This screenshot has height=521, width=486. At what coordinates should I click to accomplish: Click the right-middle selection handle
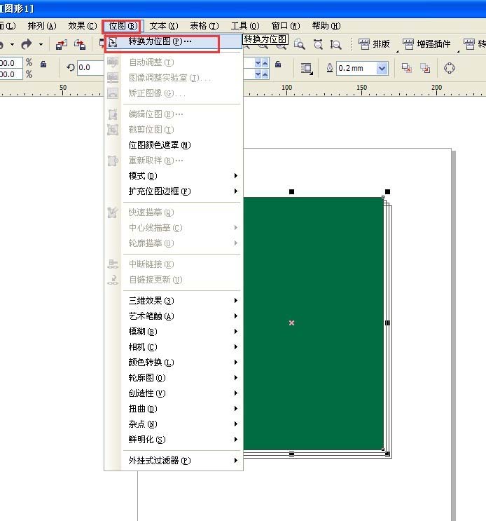(387, 323)
